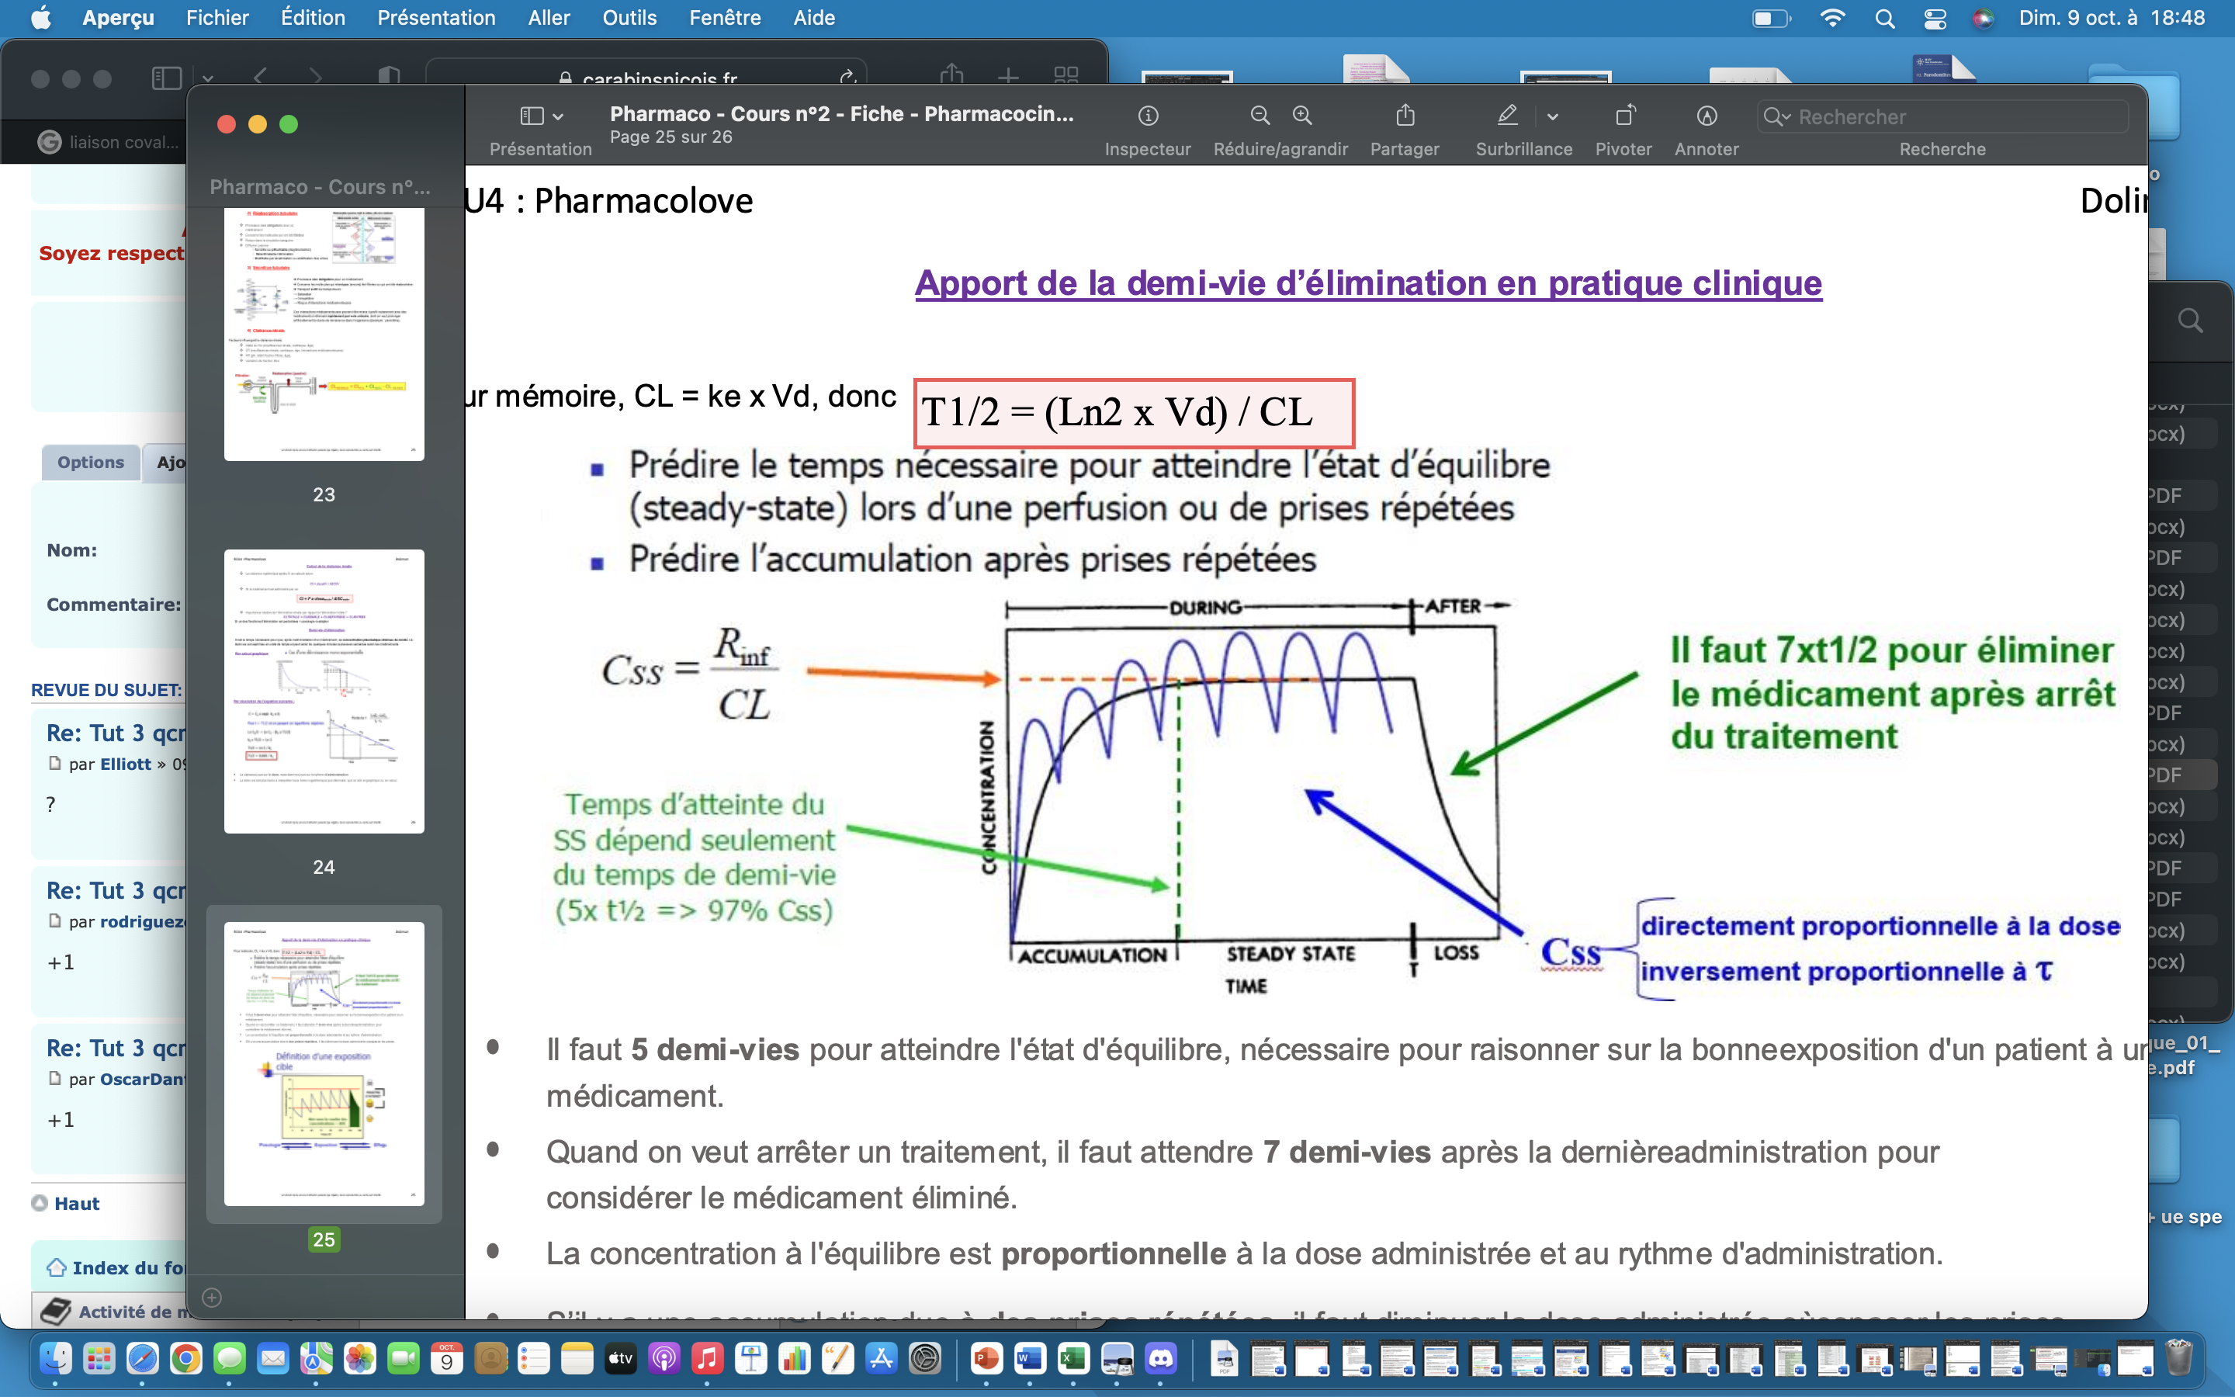This screenshot has height=1397, width=2235.
Task: Click the Options tab in forum
Action: click(91, 462)
